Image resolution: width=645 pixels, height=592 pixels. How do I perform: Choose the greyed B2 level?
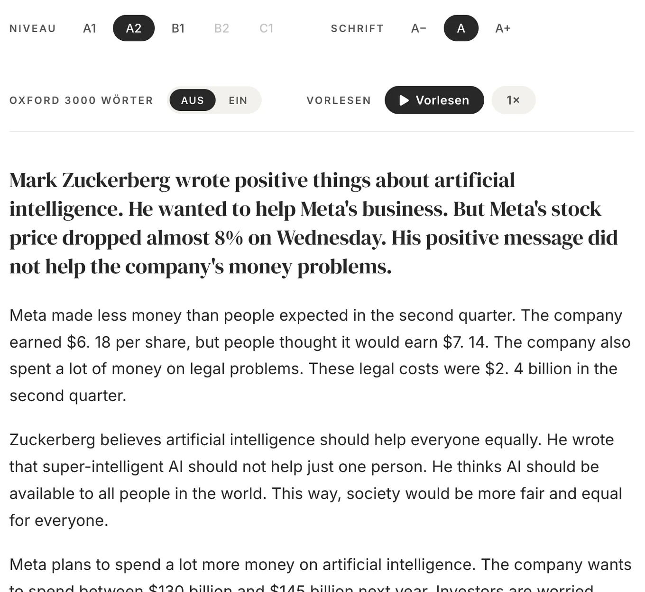pos(222,28)
